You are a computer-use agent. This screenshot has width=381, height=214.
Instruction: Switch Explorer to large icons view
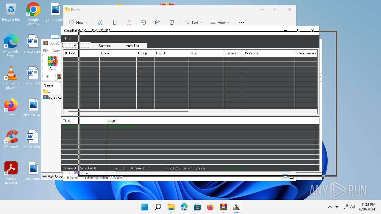tap(292, 178)
